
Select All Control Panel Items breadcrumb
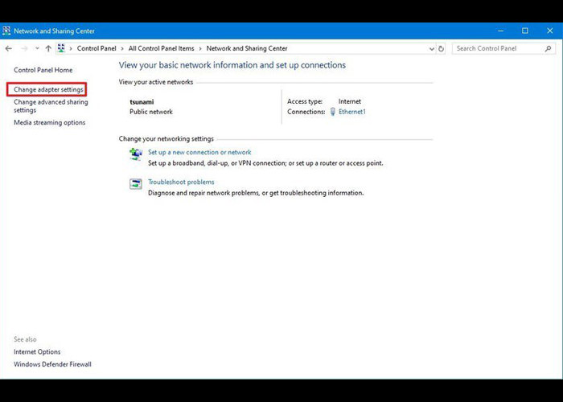[161, 48]
